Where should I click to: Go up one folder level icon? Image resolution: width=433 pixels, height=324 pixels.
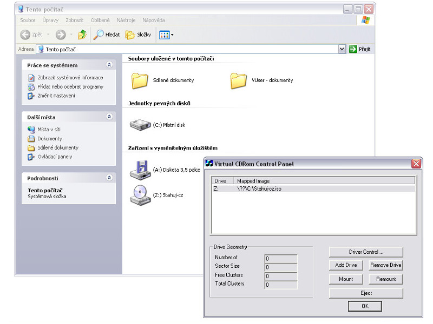pyautogui.click(x=82, y=35)
